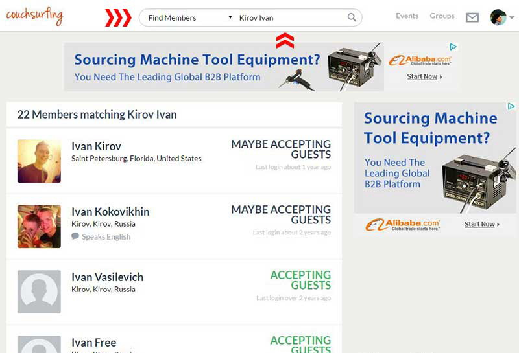Open the Groups page

(x=442, y=16)
